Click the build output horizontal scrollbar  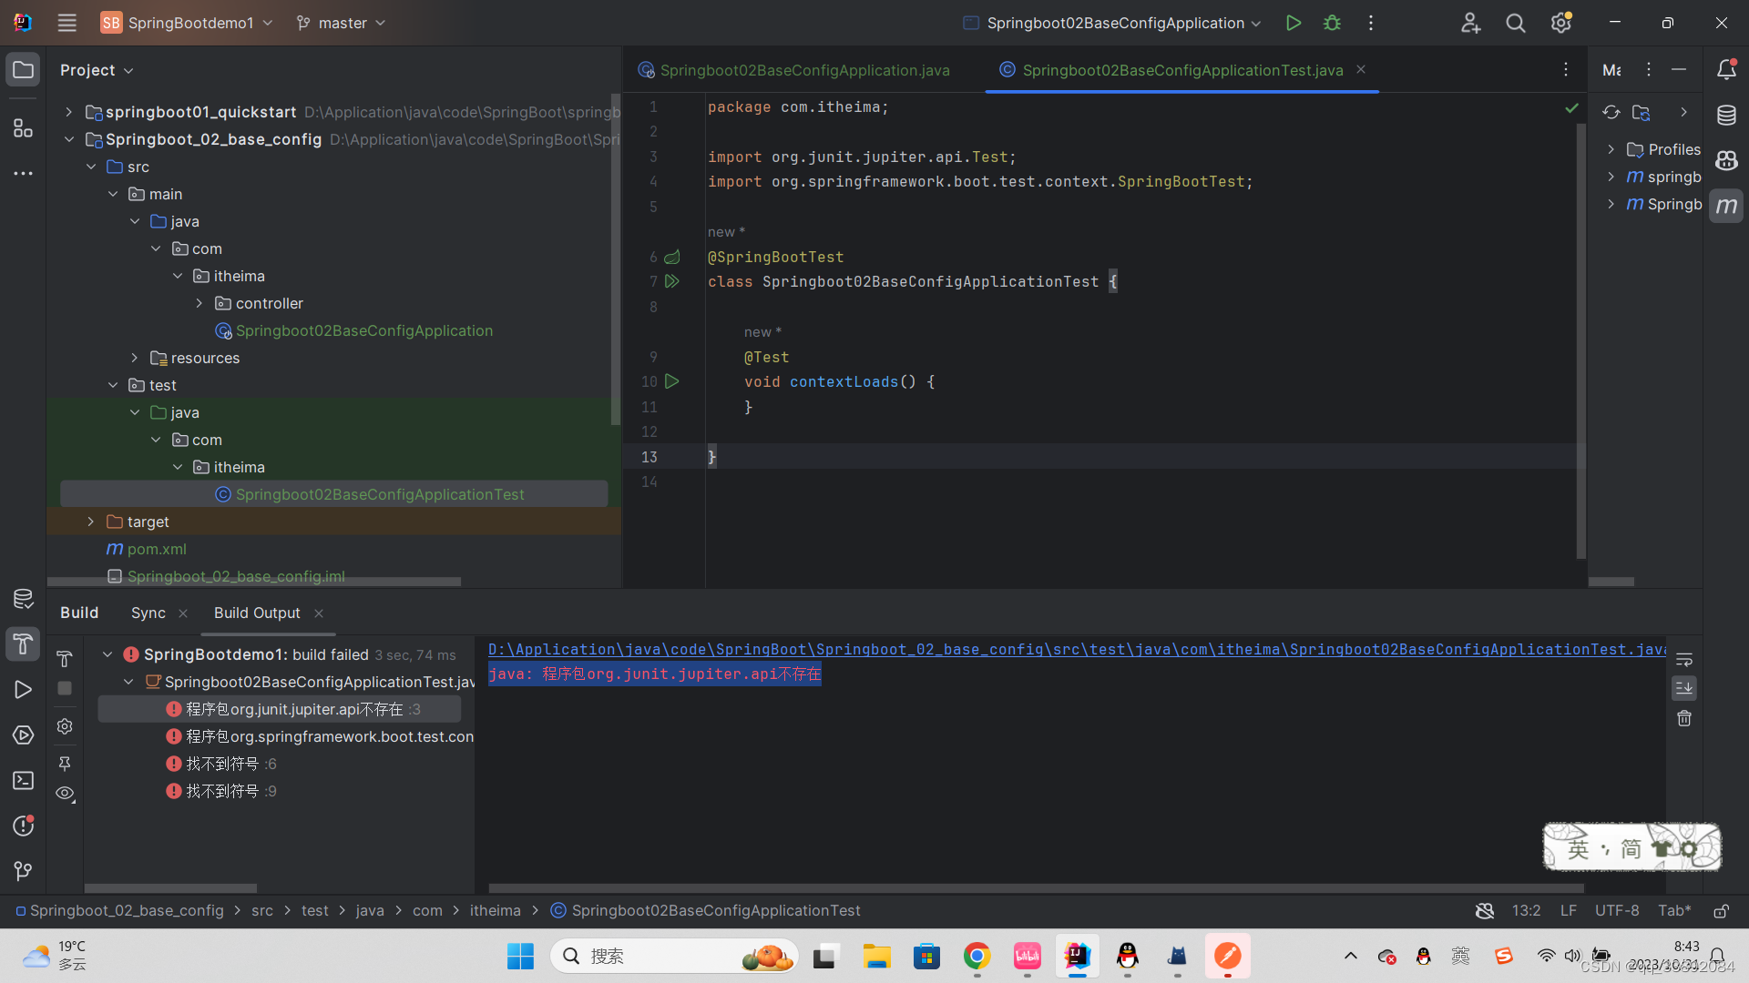(x=1036, y=888)
